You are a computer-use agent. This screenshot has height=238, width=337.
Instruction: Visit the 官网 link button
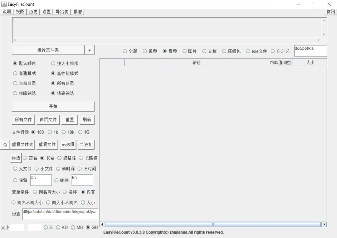(330, 12)
